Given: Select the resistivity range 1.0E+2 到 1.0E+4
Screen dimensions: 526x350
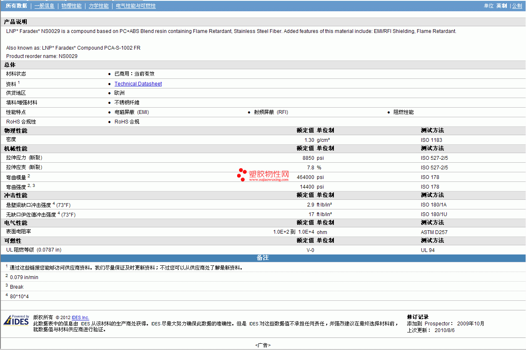Looking at the screenshot, I should (x=294, y=232).
